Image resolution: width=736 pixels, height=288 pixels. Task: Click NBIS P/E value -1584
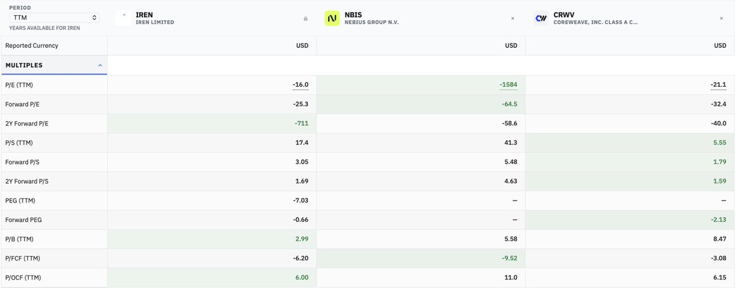tap(508, 85)
